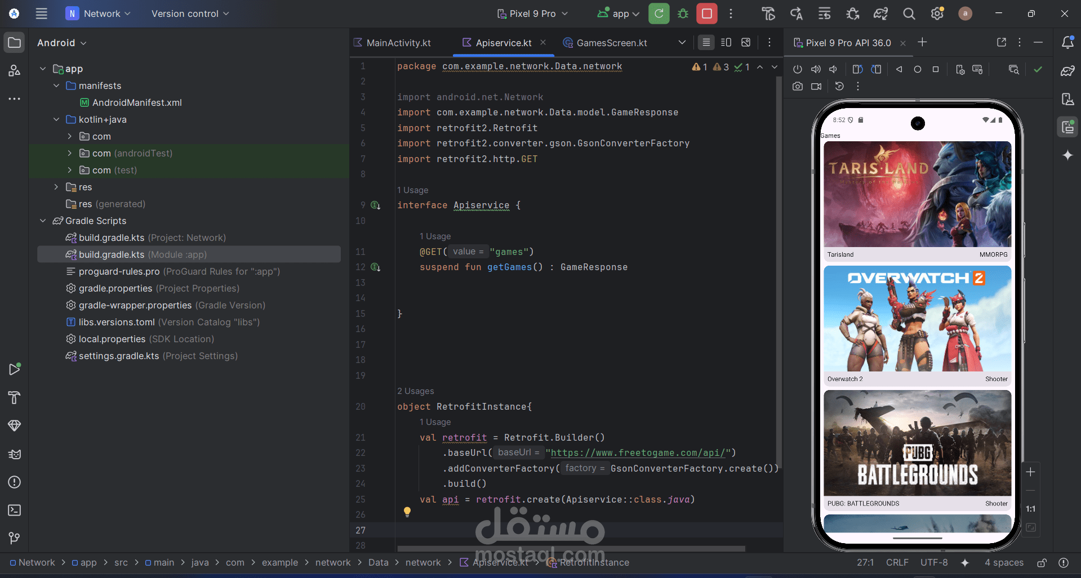
Task: Toggle the emulator UI inspection magnifier button
Action: (1014, 69)
